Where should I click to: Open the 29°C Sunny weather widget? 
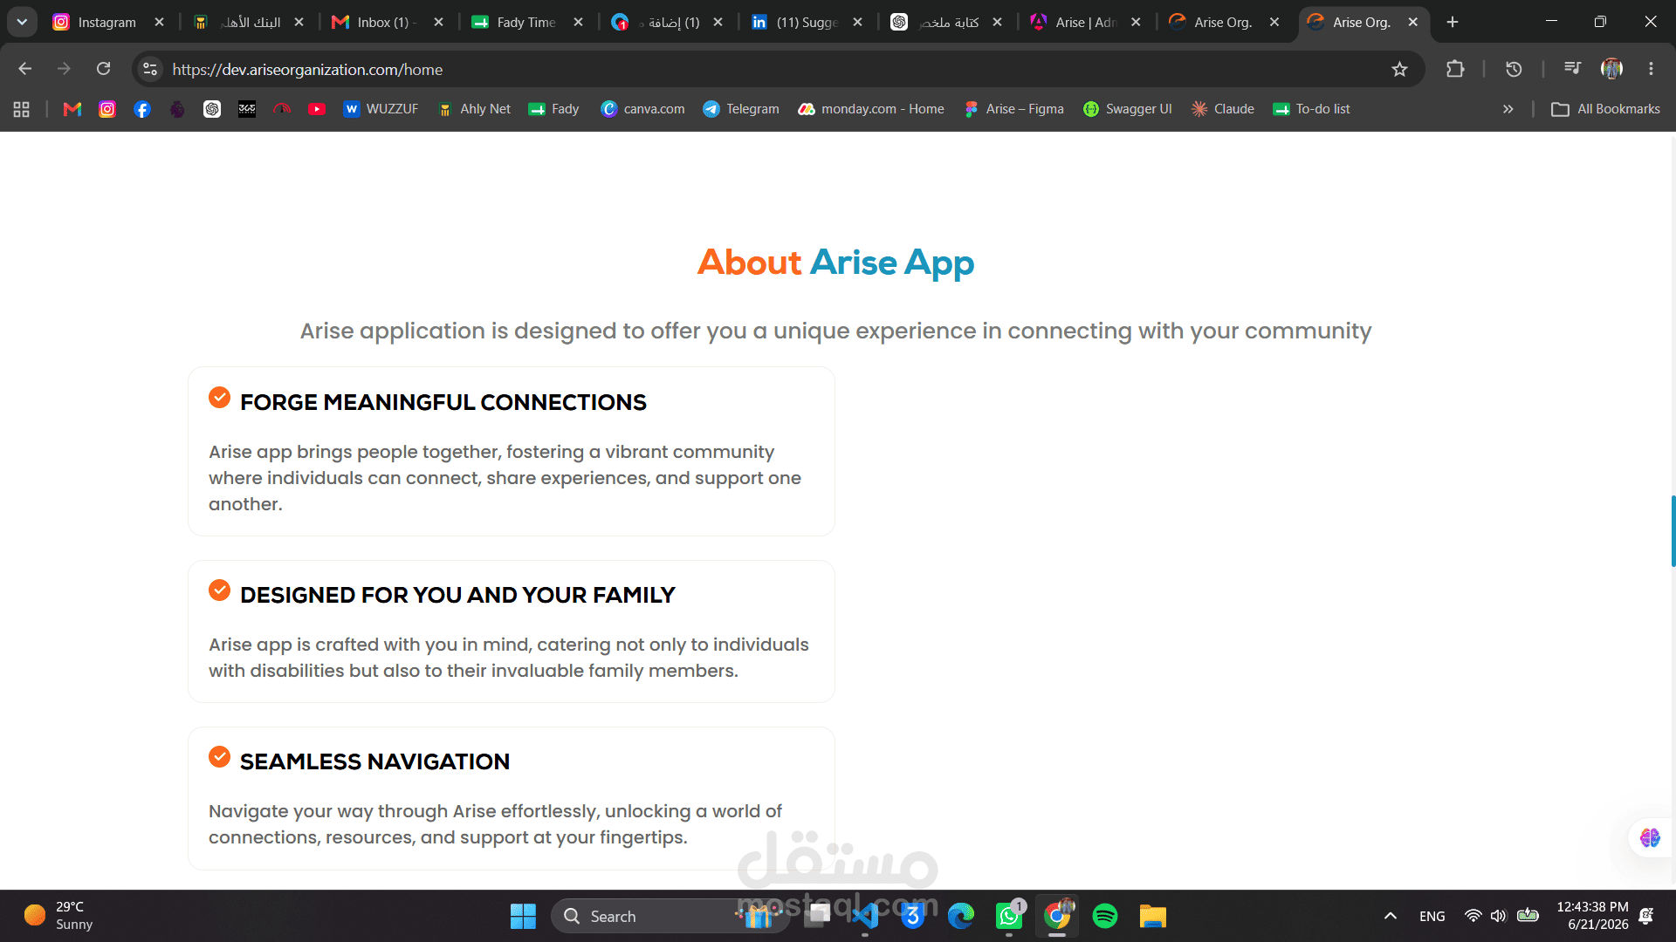pos(58,916)
